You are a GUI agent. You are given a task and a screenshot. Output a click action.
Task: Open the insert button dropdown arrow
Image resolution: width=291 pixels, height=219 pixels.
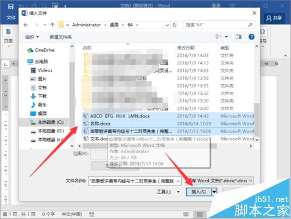pos(214,192)
